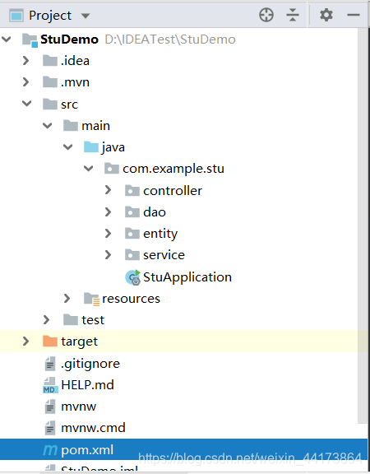The image size is (370, 474).
Task: Select the mvnw file name
Action: click(x=79, y=407)
